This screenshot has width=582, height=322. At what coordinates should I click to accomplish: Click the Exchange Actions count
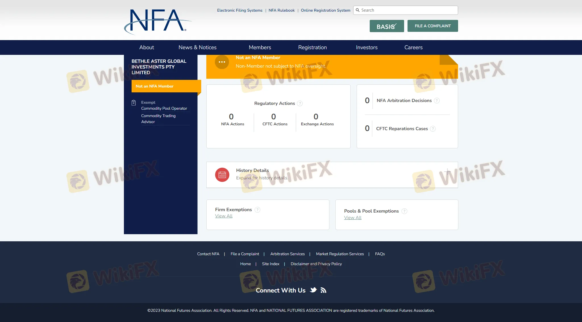[316, 117]
